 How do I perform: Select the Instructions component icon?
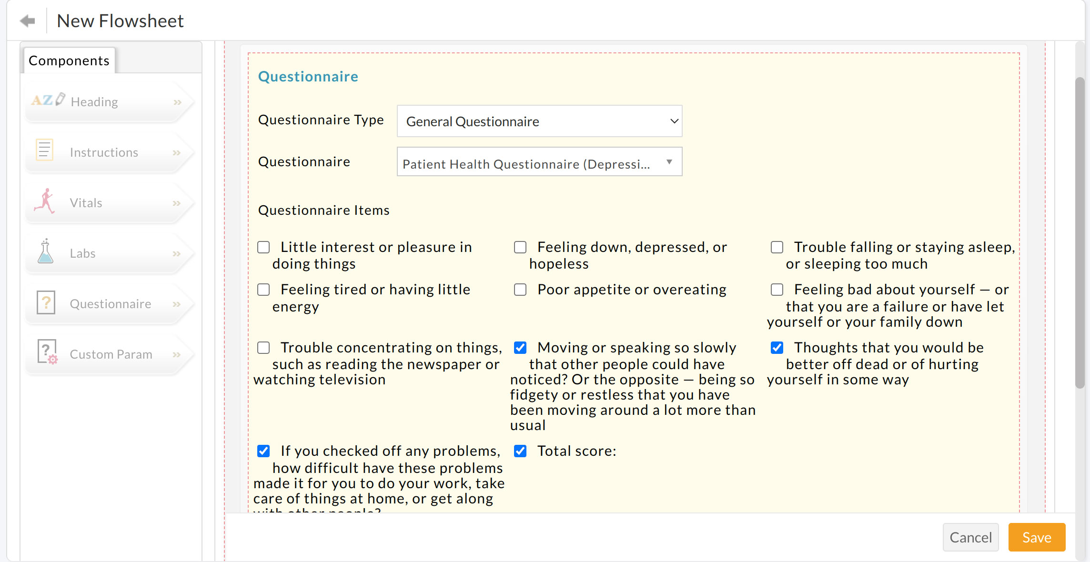pos(44,151)
